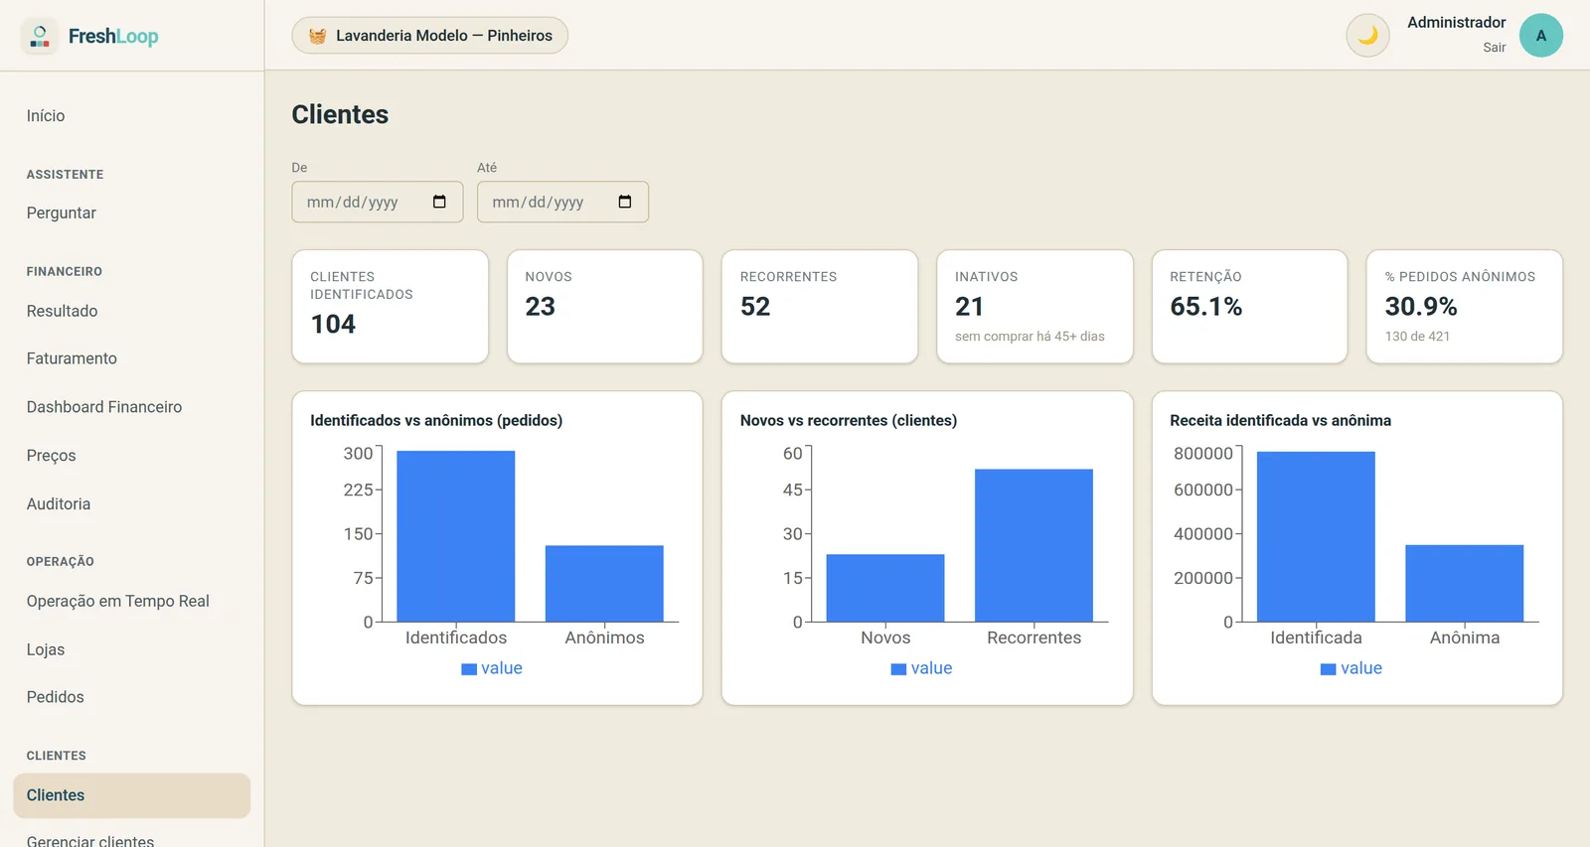Viewport: 1590px width, 847px height.
Task: Toggle value legend in Identificados vs anônimos chart
Action: click(492, 668)
